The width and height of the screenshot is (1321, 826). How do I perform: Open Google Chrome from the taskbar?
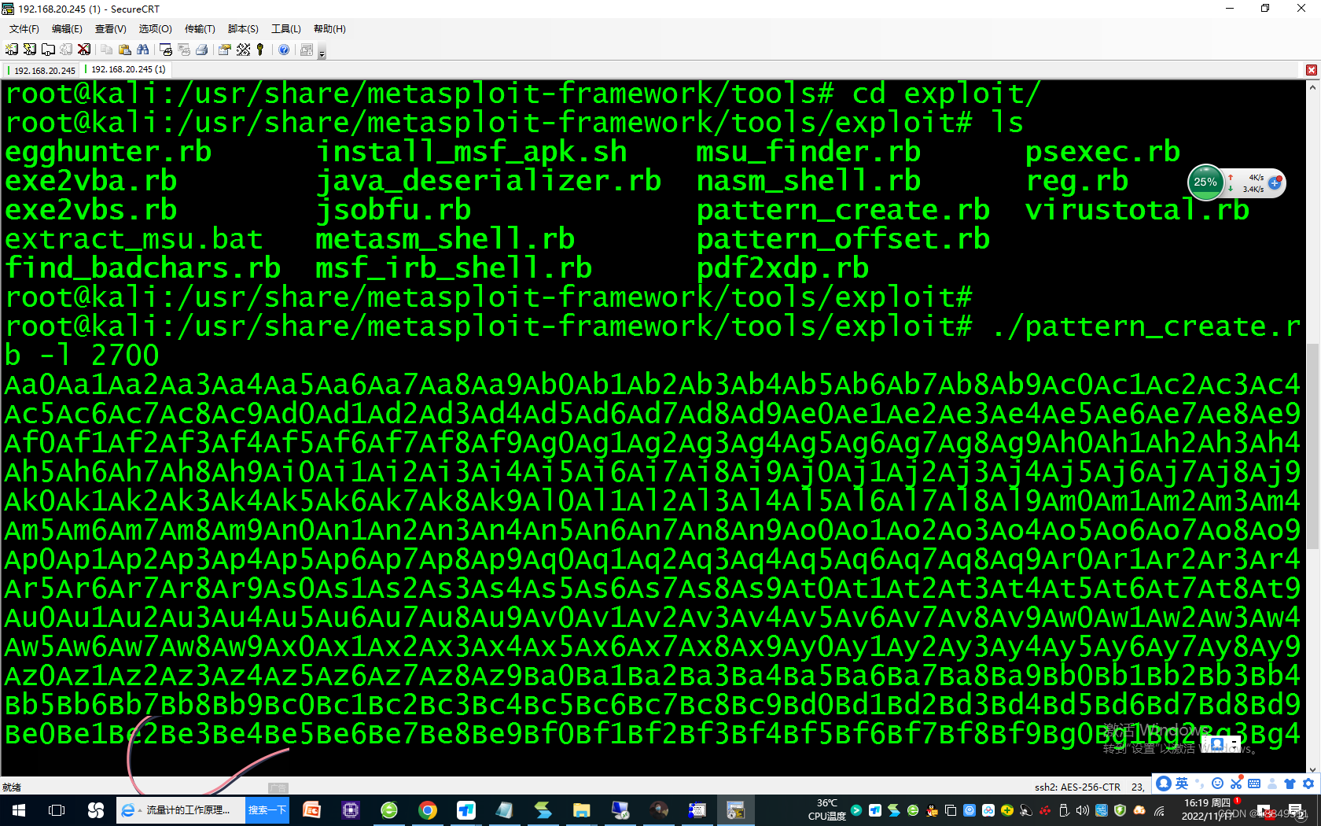(428, 810)
